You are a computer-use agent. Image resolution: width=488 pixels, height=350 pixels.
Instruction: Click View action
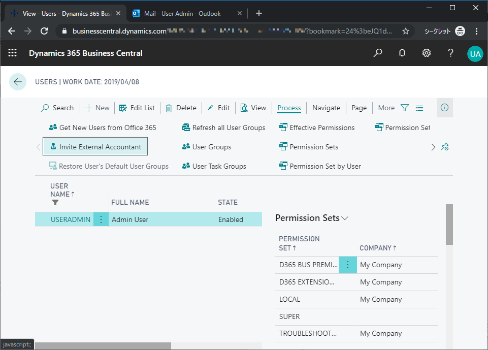[x=253, y=108]
